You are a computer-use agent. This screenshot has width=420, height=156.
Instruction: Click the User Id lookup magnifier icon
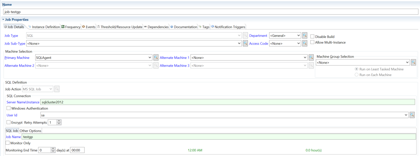(x=412, y=115)
